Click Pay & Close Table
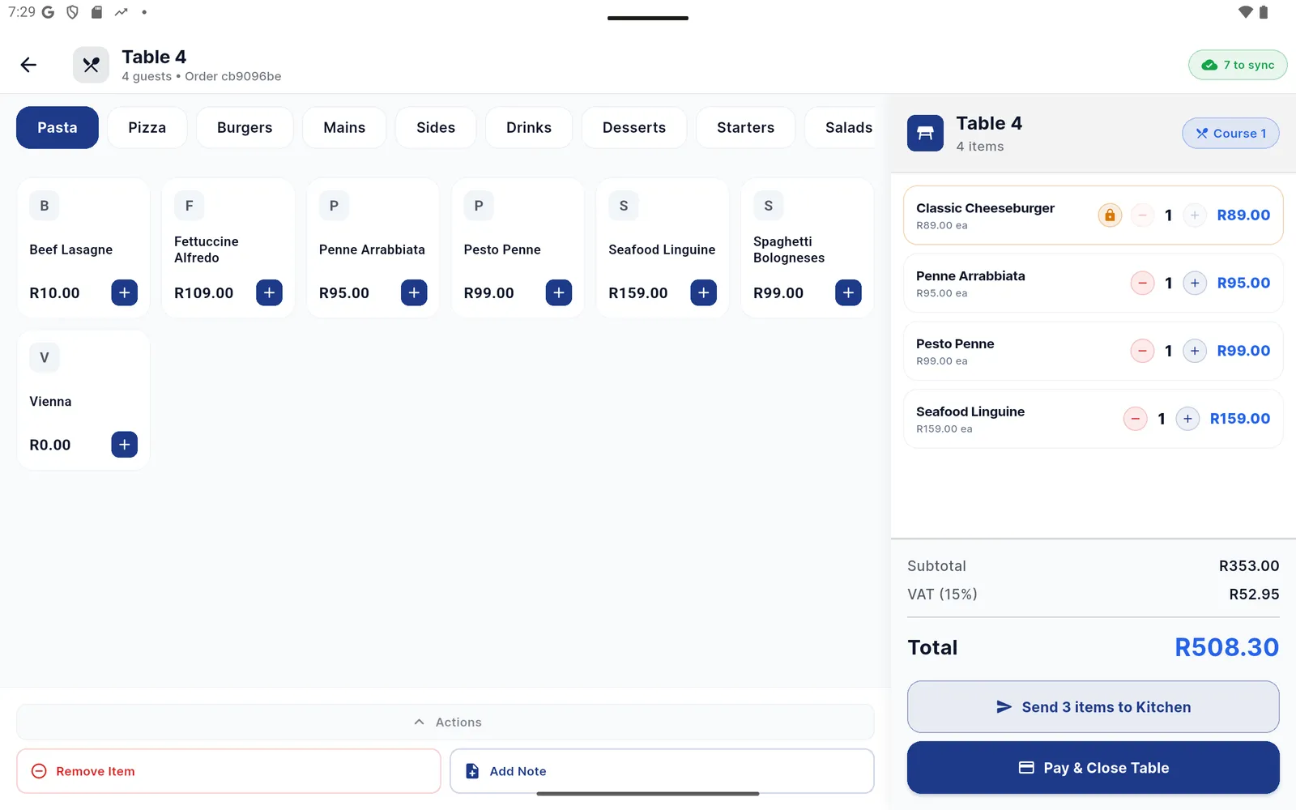Image resolution: width=1296 pixels, height=810 pixels. (1093, 768)
